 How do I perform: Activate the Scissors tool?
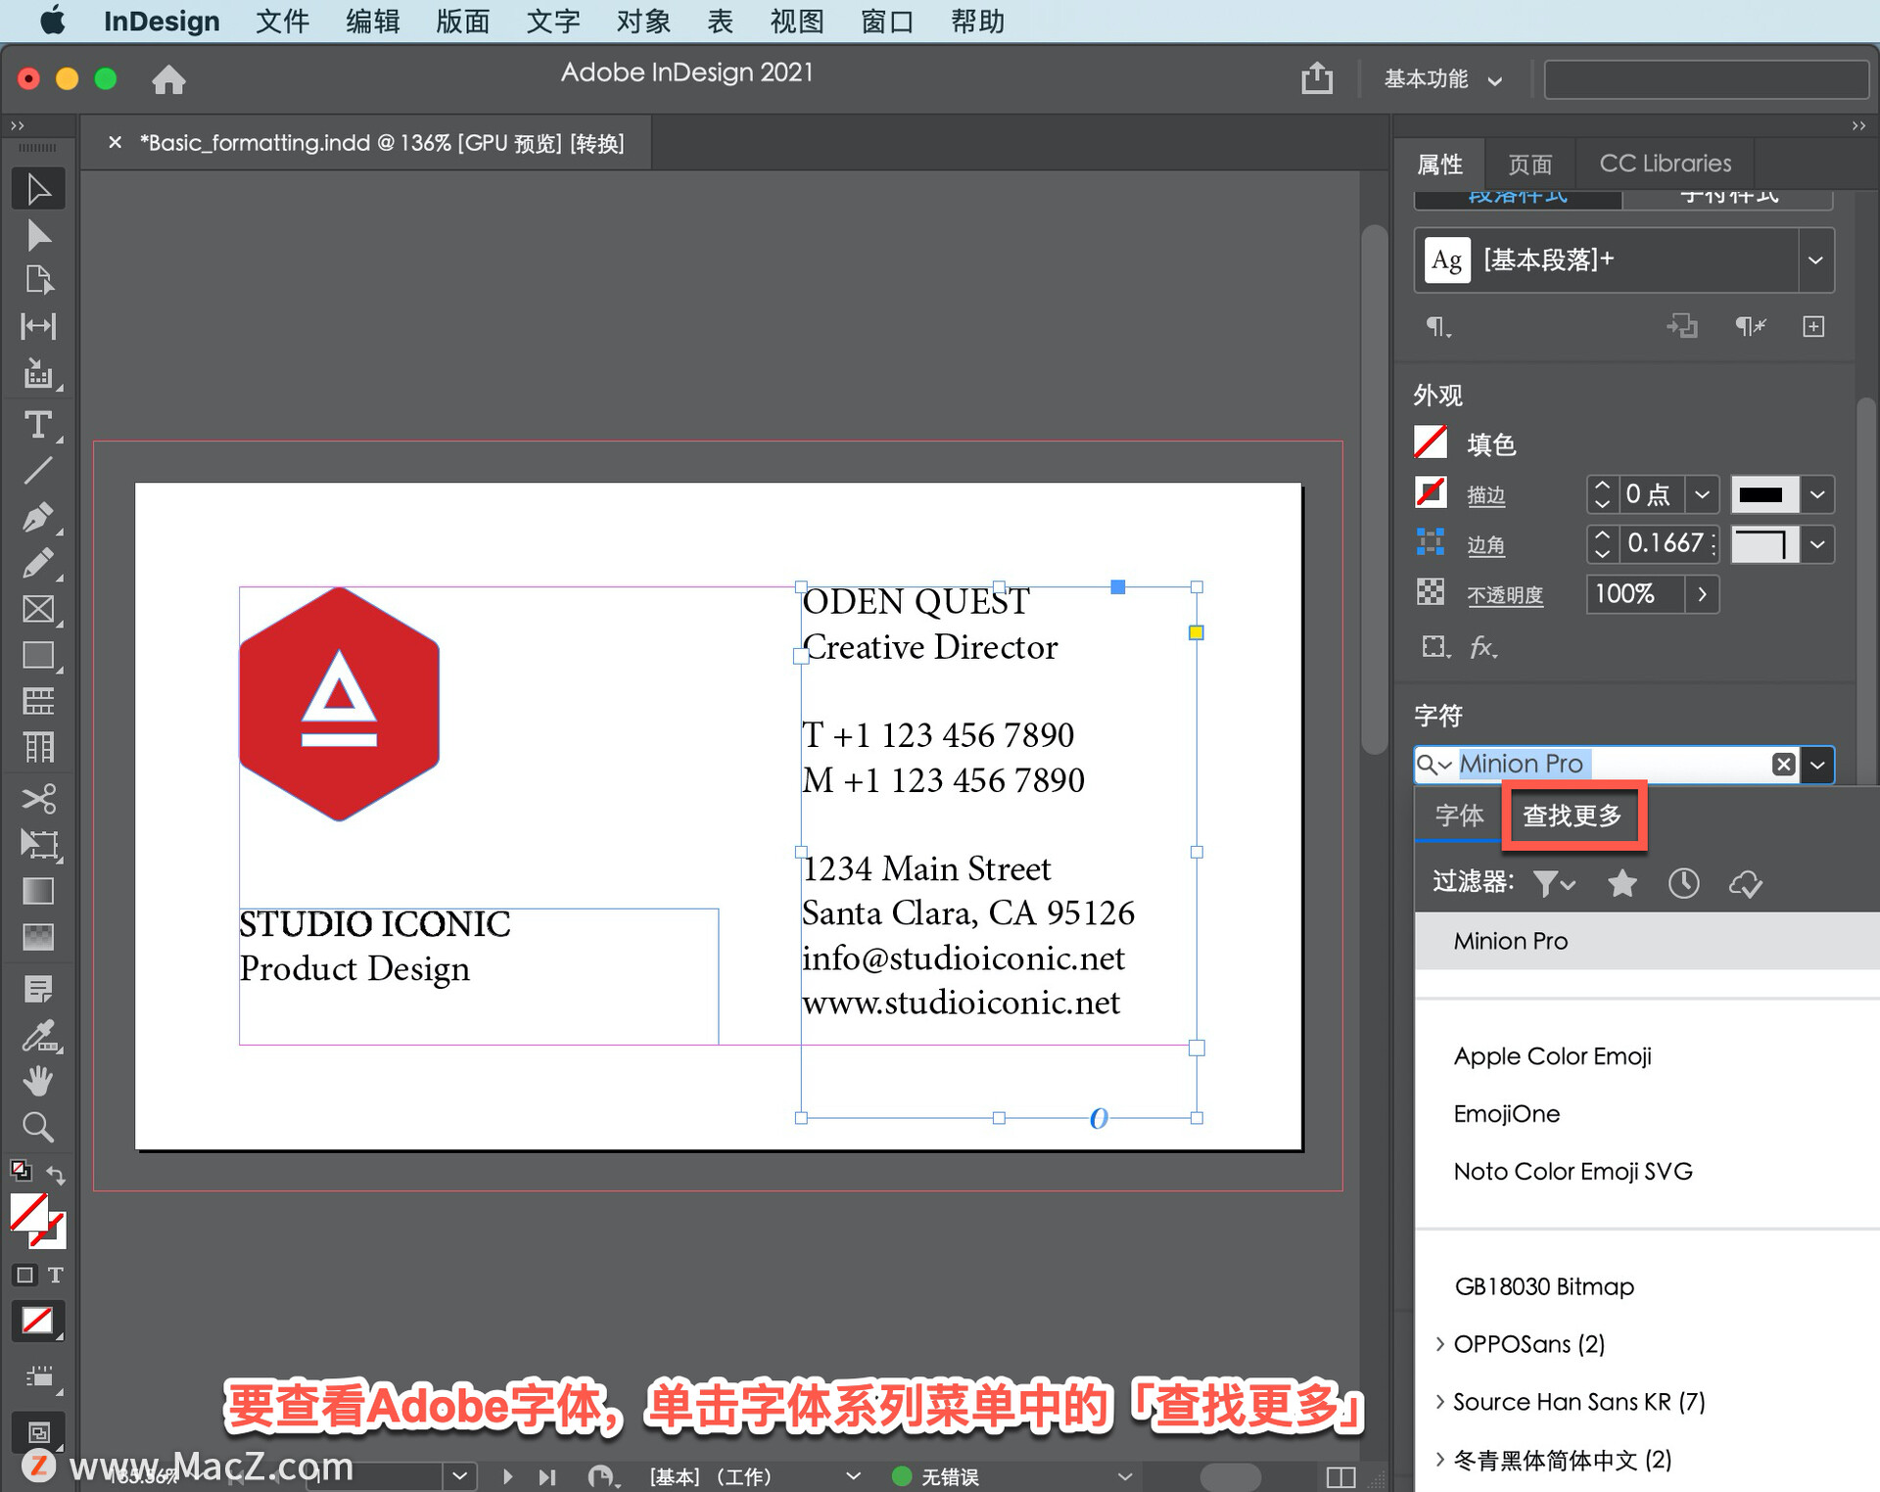pos(39,799)
